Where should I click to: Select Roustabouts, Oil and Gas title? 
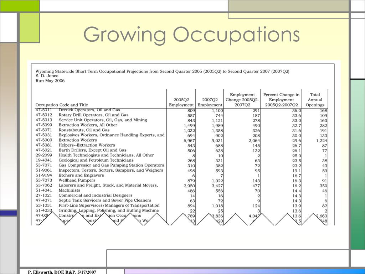84,130
